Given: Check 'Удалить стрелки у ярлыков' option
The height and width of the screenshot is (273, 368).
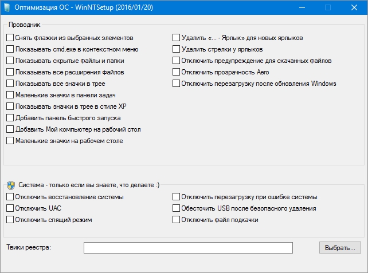Looking at the screenshot, I should pyautogui.click(x=177, y=49).
